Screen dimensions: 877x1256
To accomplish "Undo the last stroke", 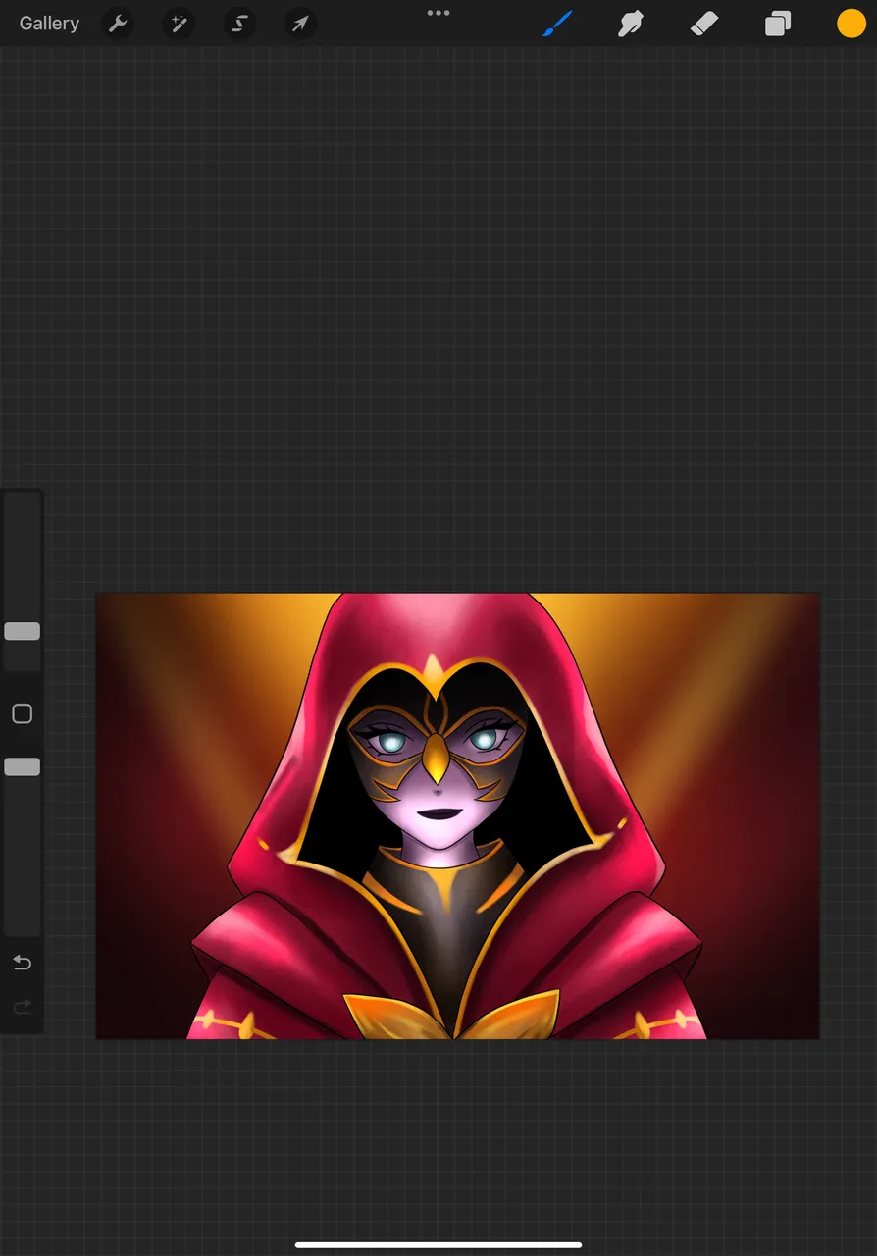I will [22, 963].
